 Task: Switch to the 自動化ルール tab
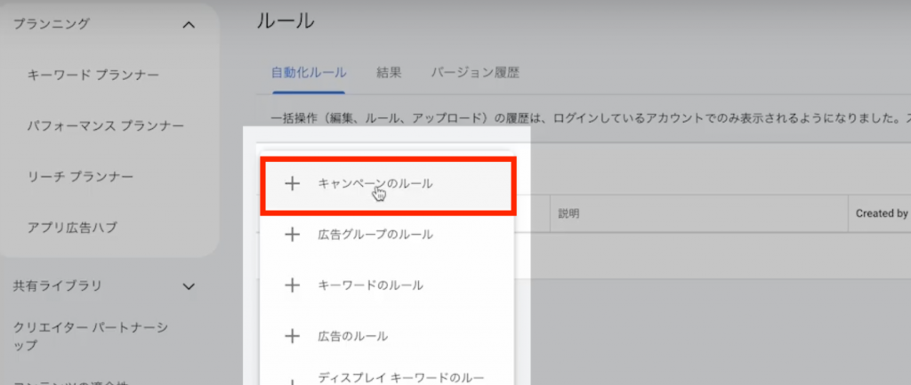click(309, 73)
